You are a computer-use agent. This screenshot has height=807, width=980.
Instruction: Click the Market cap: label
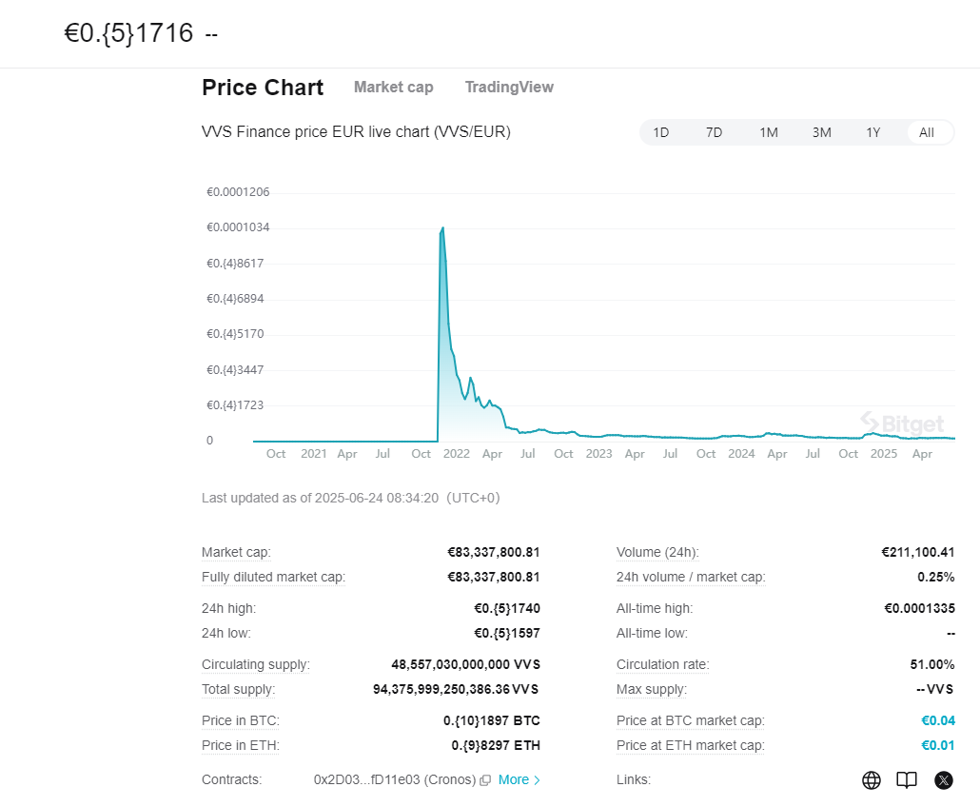point(236,553)
